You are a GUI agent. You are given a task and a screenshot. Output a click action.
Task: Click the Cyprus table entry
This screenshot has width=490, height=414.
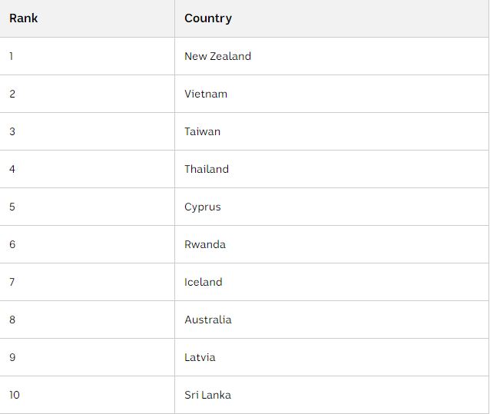point(332,207)
